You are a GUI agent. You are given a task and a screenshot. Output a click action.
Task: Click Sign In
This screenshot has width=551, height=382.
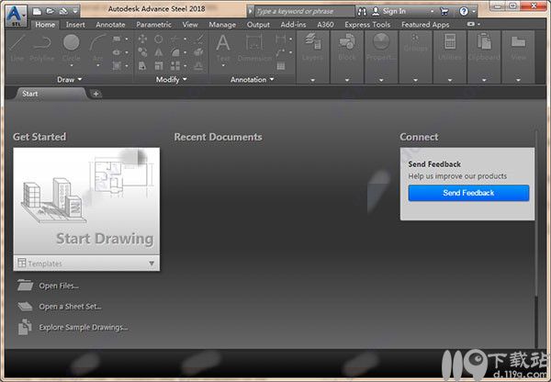click(x=394, y=11)
